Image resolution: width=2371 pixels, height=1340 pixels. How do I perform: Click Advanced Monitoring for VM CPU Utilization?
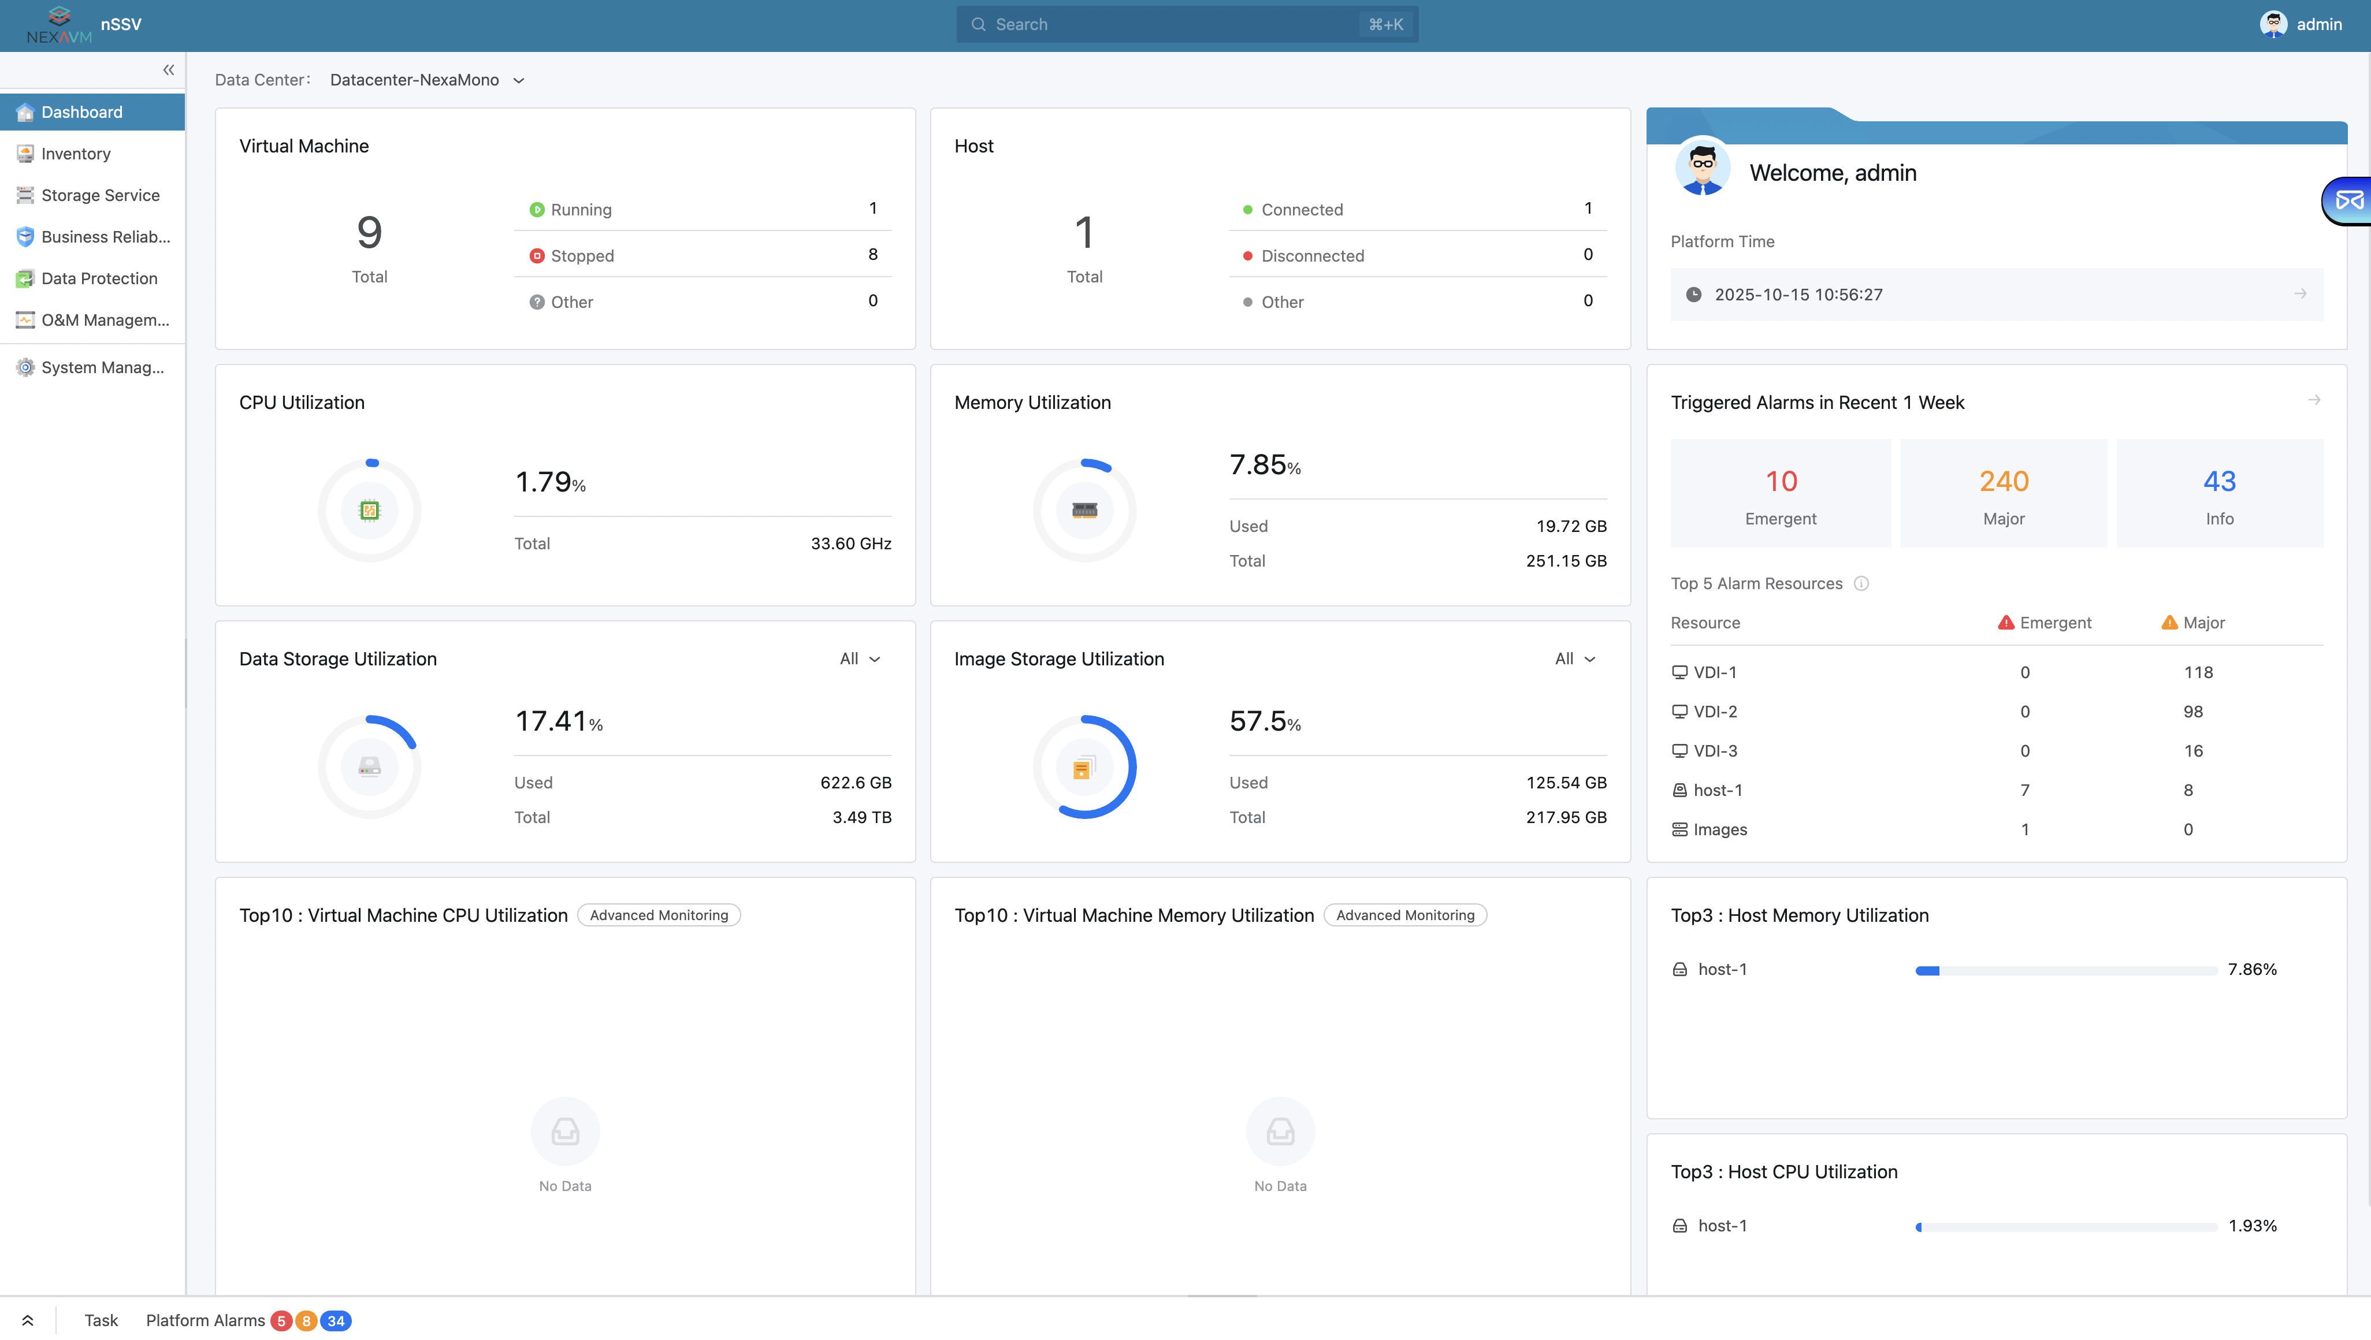point(659,915)
